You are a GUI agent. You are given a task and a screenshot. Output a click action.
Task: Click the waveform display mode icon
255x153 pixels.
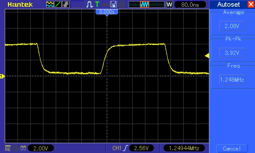tap(50, 4)
